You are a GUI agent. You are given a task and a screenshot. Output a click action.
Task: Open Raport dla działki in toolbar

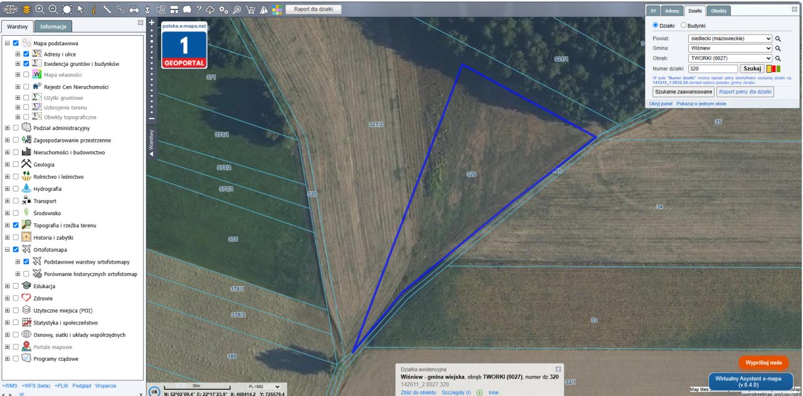[314, 9]
